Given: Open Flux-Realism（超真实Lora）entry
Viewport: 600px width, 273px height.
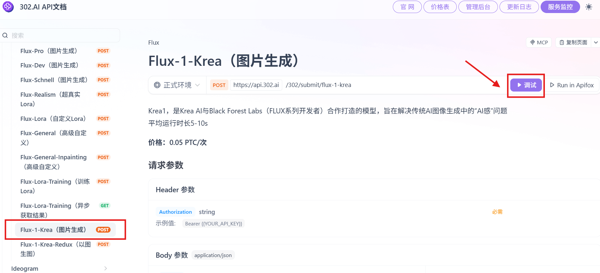Looking at the screenshot, I should [65, 99].
